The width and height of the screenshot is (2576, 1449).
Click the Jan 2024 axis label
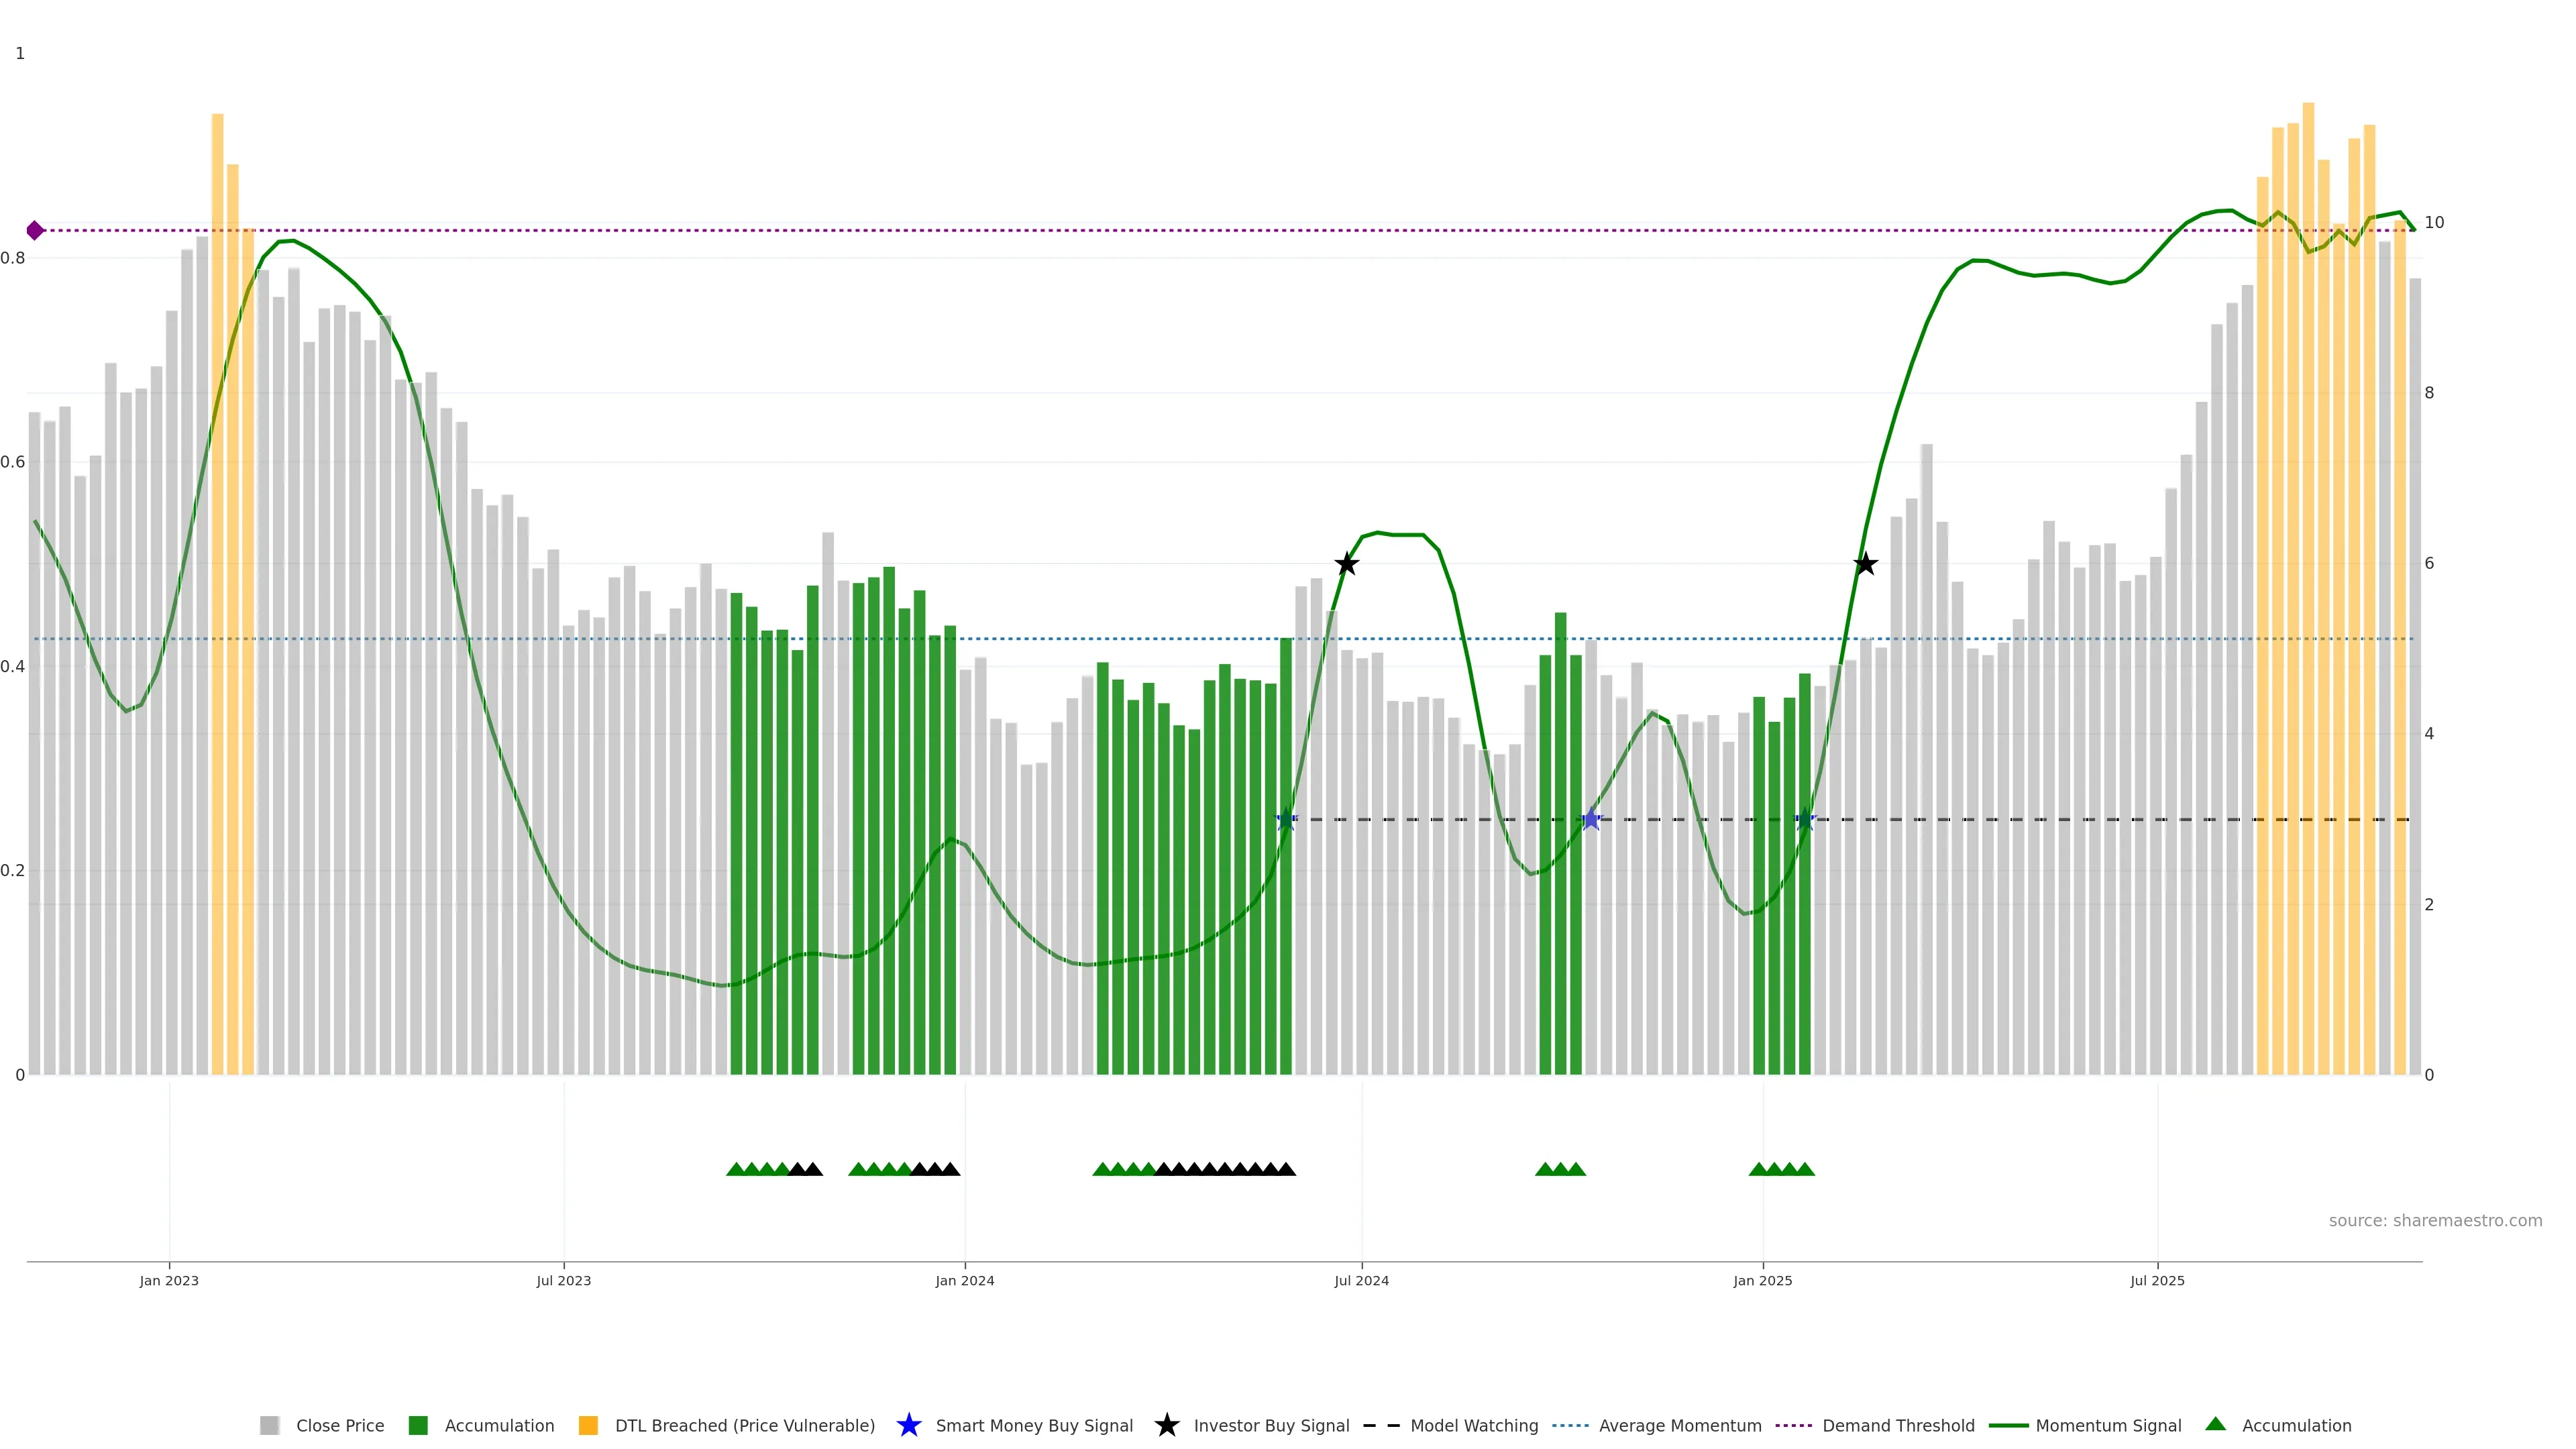pos(964,1281)
